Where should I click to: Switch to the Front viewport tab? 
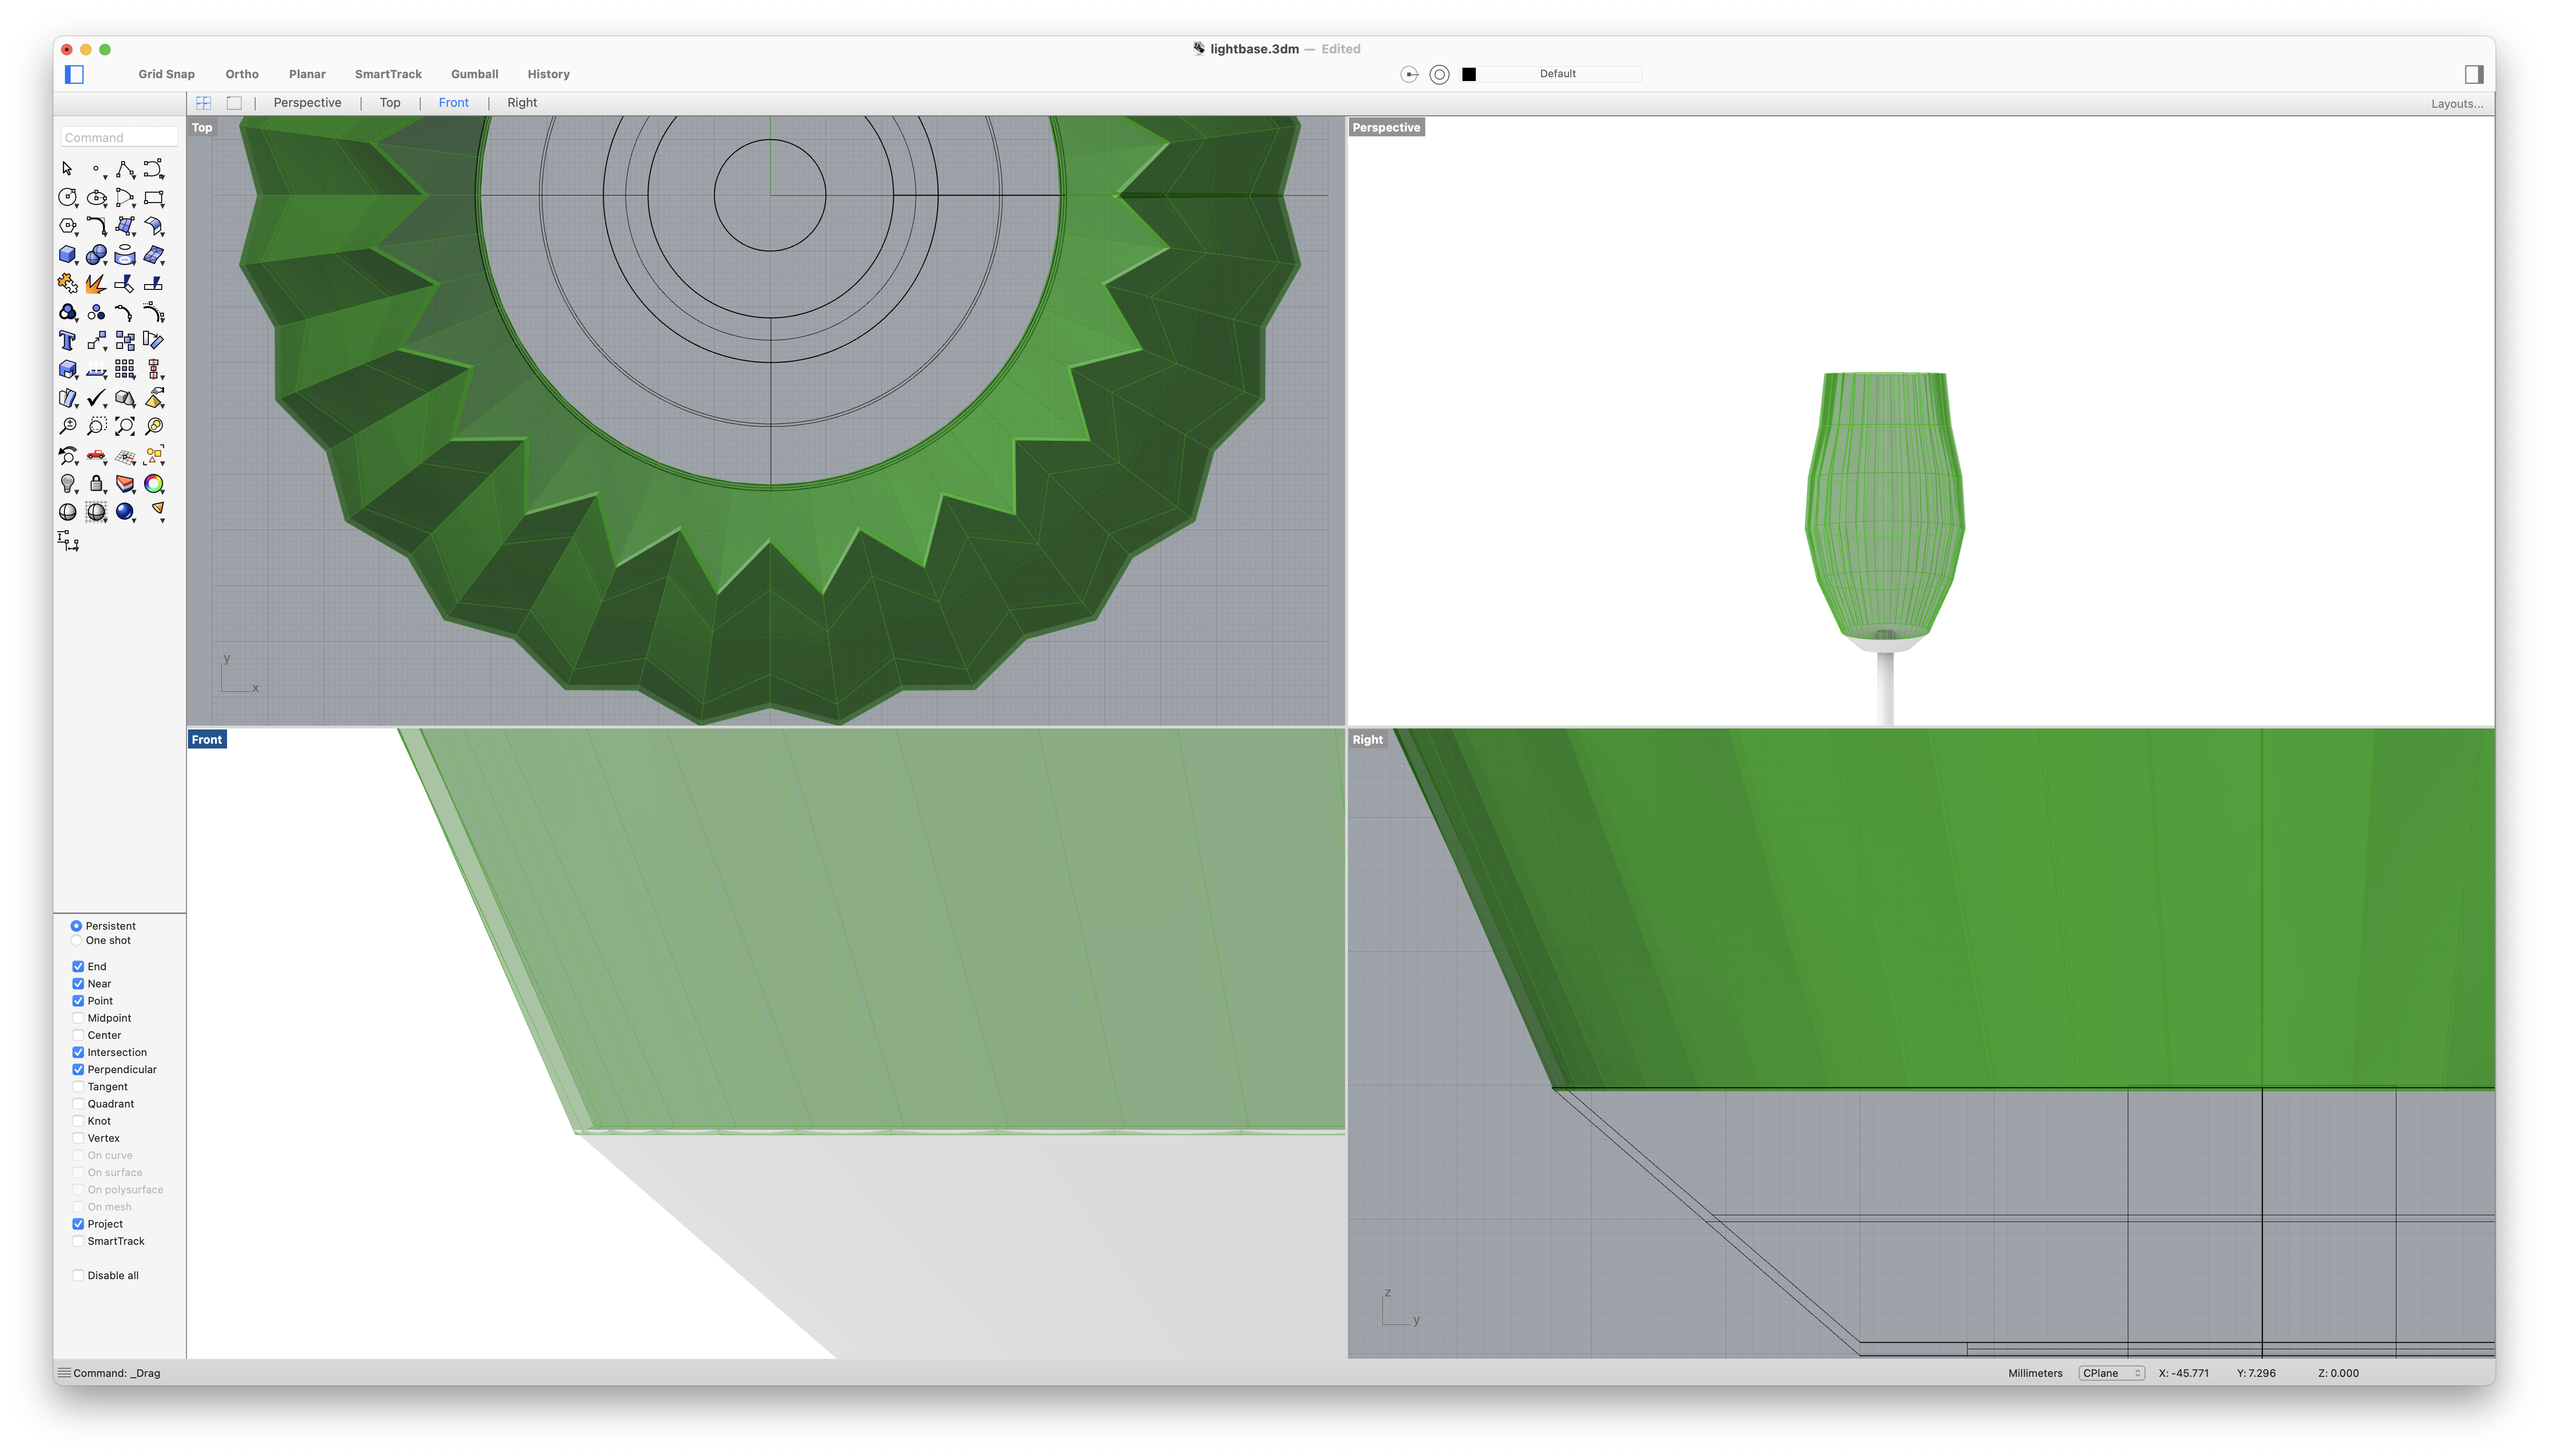pos(454,102)
